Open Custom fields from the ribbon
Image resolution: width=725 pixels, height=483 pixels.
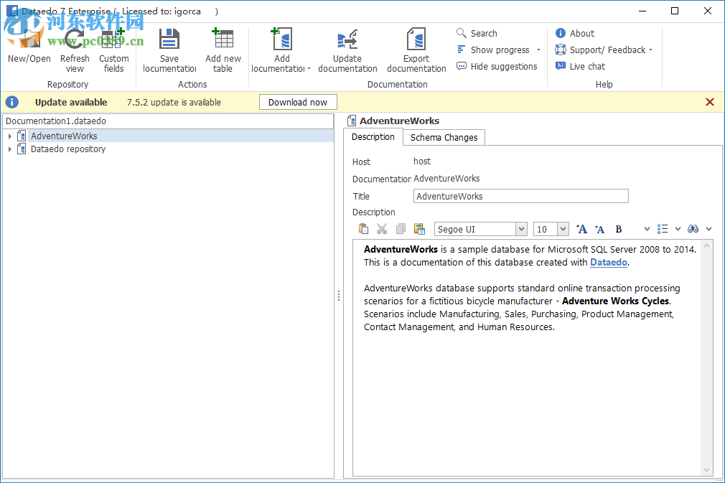pos(113,39)
